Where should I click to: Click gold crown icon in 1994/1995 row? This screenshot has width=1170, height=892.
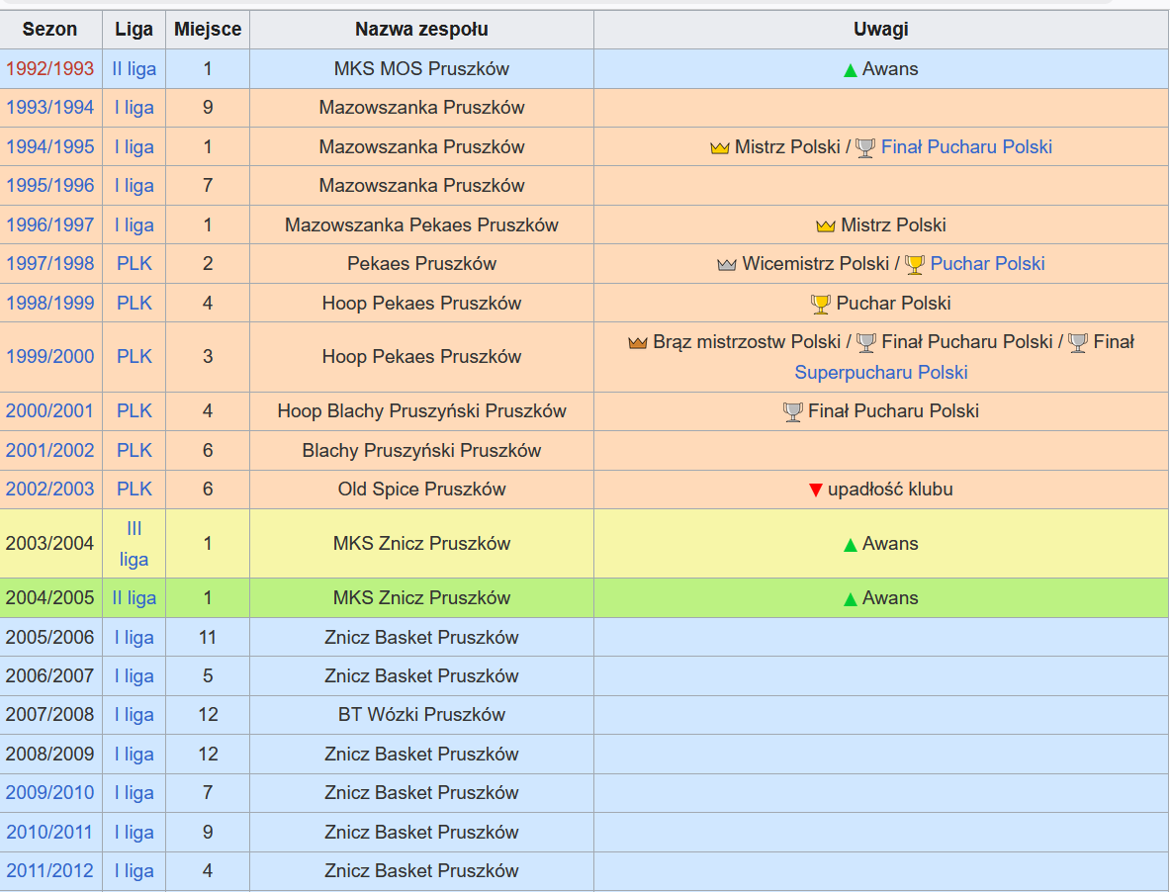(719, 148)
